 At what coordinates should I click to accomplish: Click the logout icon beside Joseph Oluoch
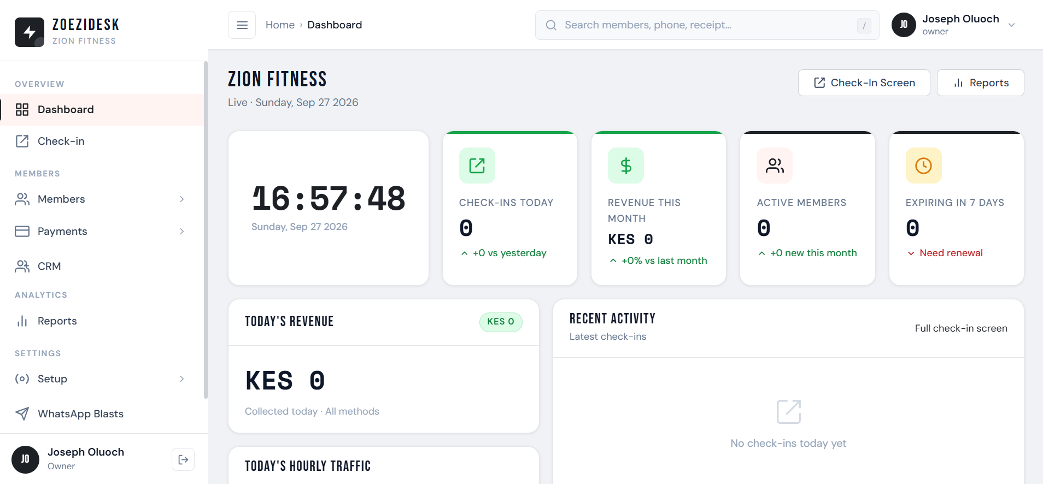183,459
